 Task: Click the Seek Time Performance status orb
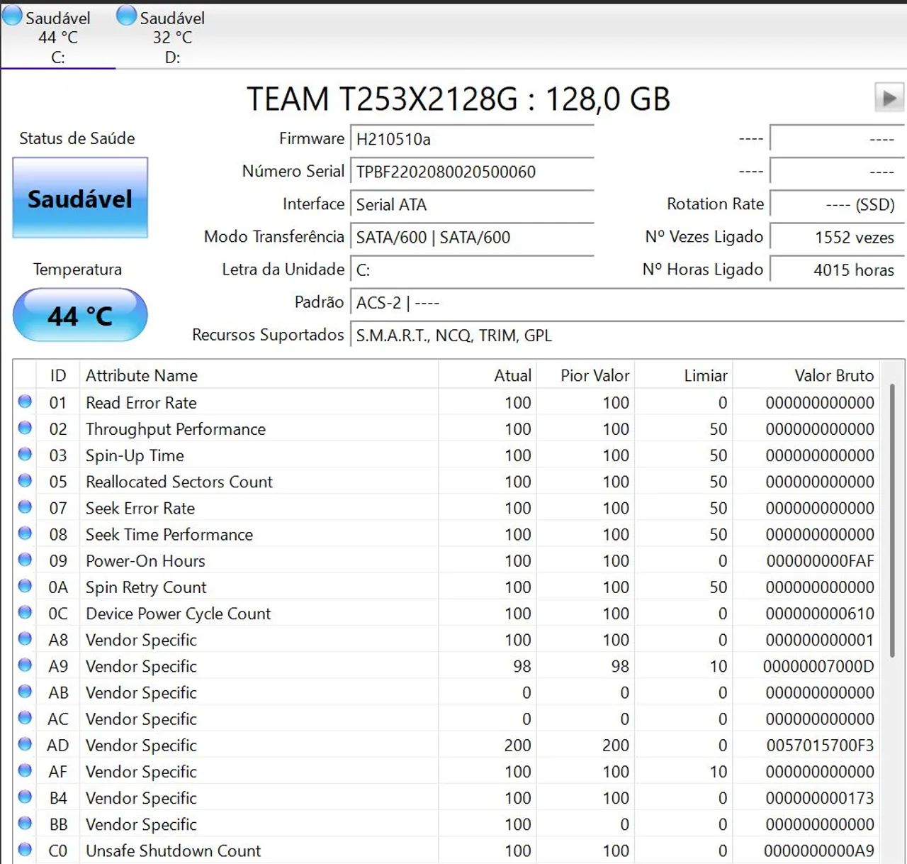[x=25, y=533]
